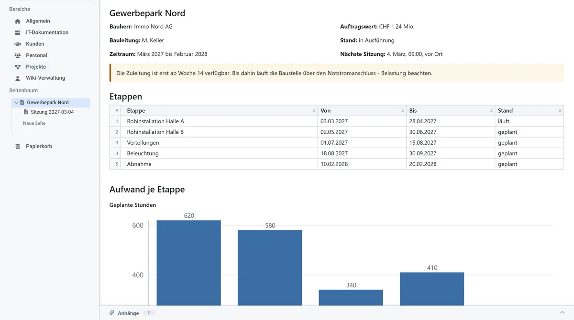Click the sort arrows in the Etappe column header
The image size is (574, 320).
coord(314,111)
